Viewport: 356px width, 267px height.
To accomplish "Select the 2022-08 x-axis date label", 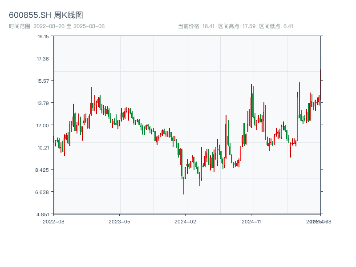I will [x=53, y=221].
